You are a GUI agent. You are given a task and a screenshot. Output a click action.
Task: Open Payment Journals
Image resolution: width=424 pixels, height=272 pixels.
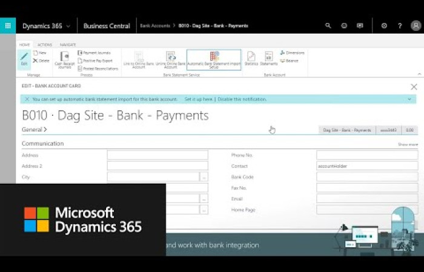[x=94, y=53]
